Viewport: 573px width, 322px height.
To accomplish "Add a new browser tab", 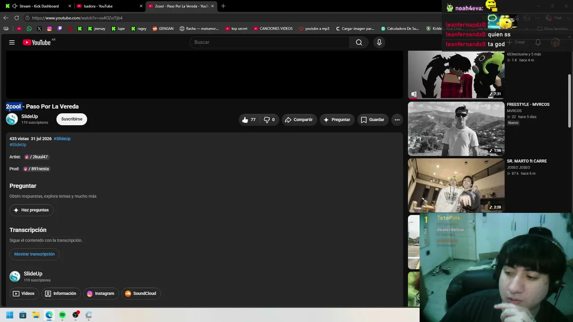I will (223, 6).
